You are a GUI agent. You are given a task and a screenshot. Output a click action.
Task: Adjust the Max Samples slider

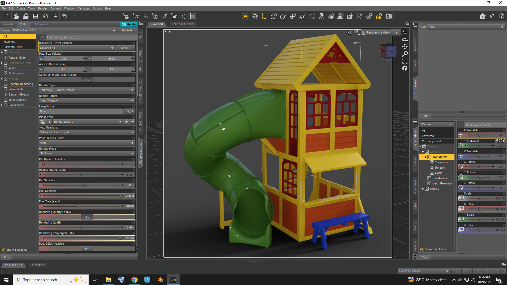click(82, 196)
